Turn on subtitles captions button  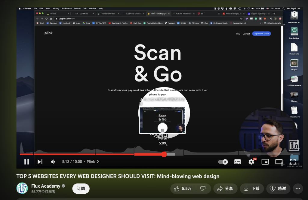coord(238,162)
